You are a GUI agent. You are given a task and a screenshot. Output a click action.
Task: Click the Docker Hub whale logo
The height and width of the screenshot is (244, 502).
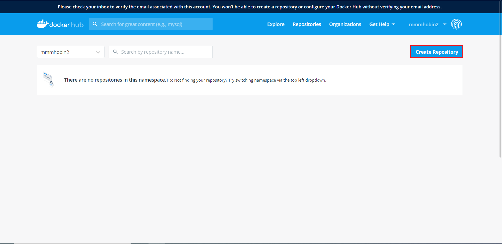tap(60, 24)
